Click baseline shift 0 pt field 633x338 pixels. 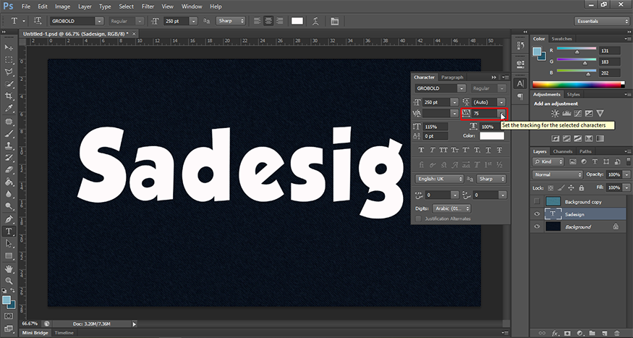point(436,136)
